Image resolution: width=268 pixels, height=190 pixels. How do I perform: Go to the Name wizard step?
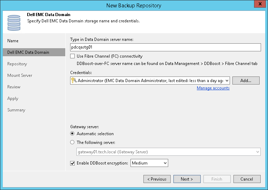click(x=13, y=41)
